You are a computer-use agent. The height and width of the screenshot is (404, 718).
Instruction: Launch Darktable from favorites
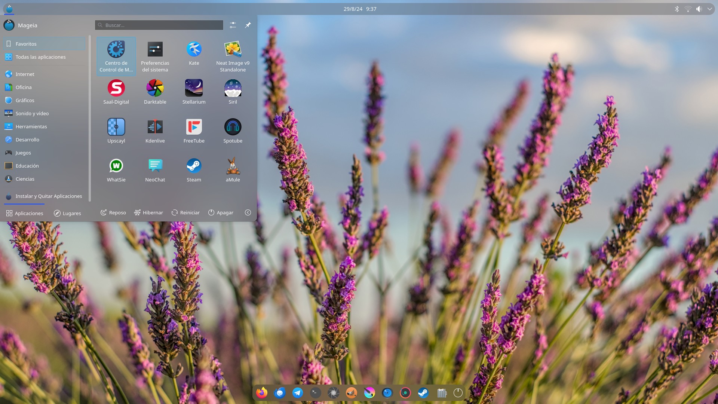[155, 92]
